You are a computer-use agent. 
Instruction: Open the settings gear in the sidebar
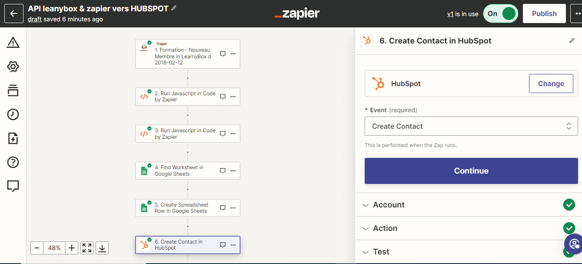[x=13, y=67]
